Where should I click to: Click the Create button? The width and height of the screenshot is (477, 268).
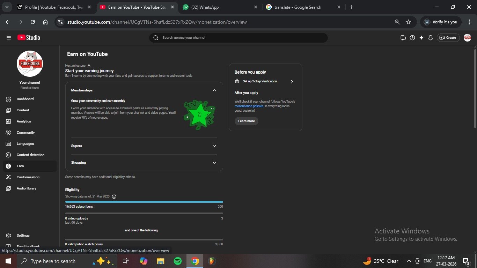pyautogui.click(x=448, y=38)
